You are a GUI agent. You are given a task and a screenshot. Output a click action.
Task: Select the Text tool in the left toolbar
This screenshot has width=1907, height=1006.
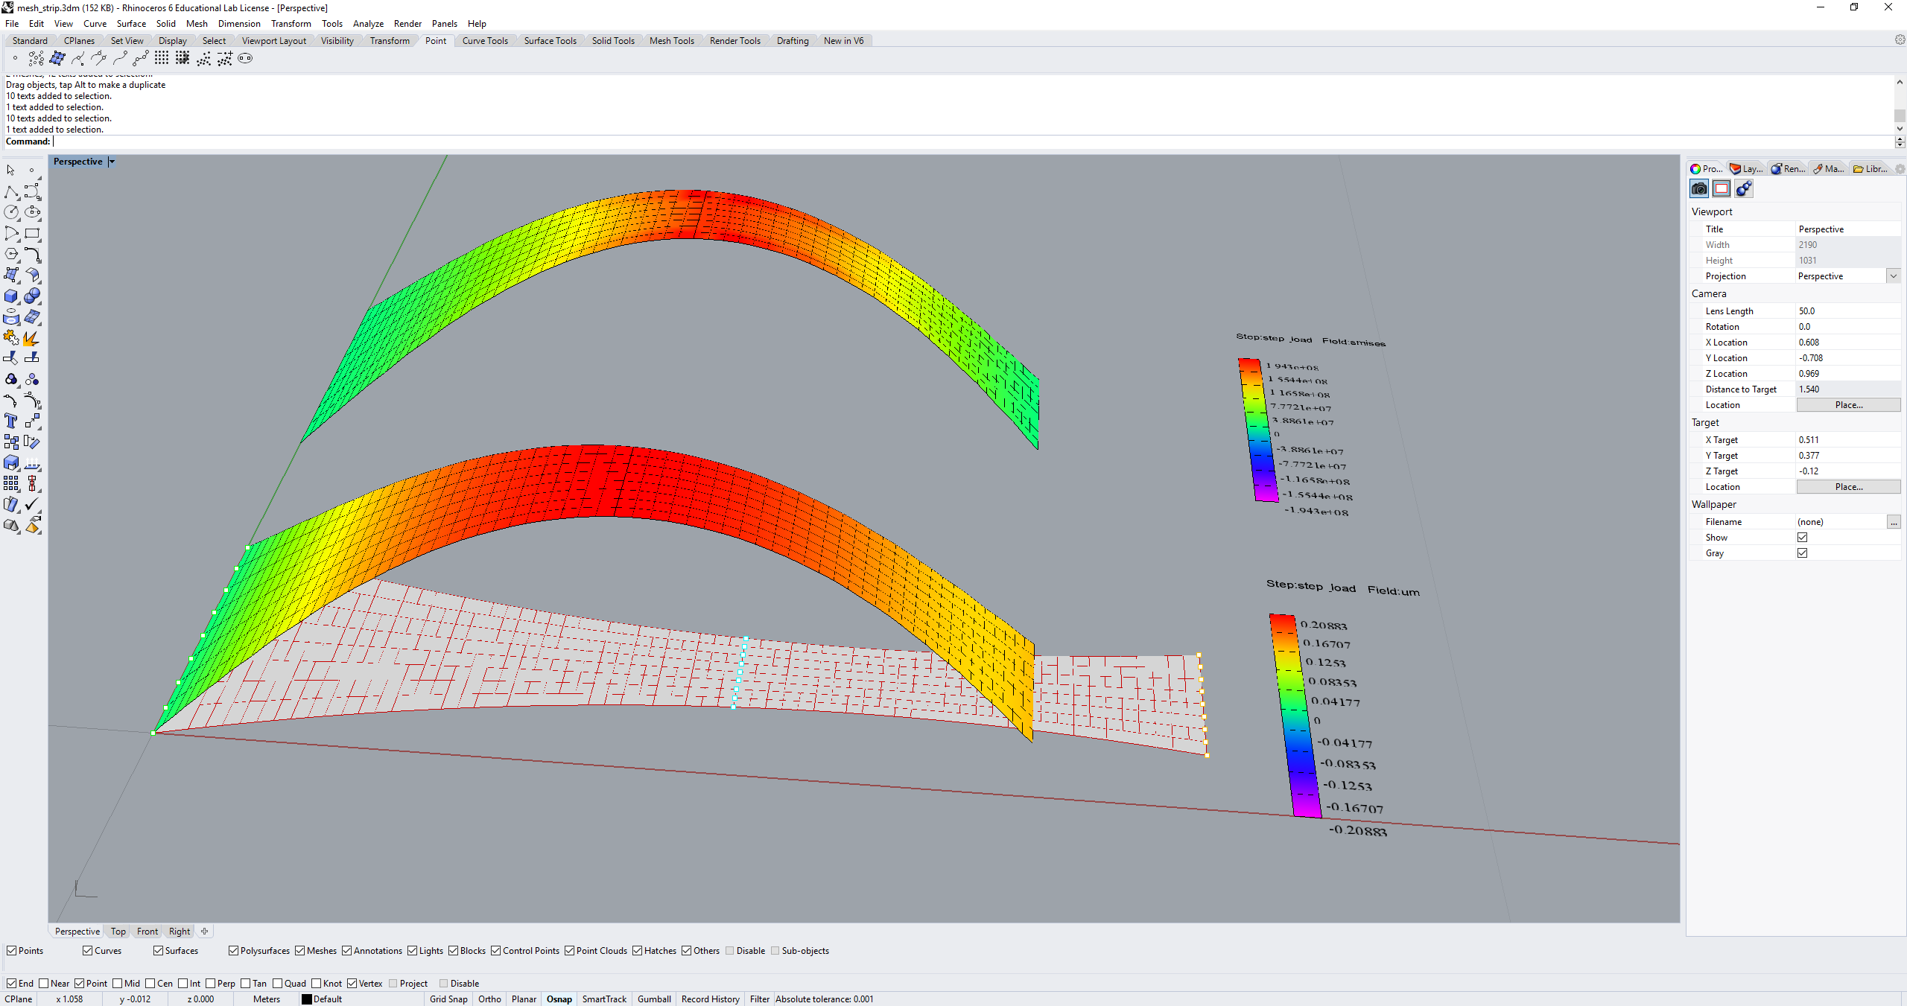pos(12,421)
